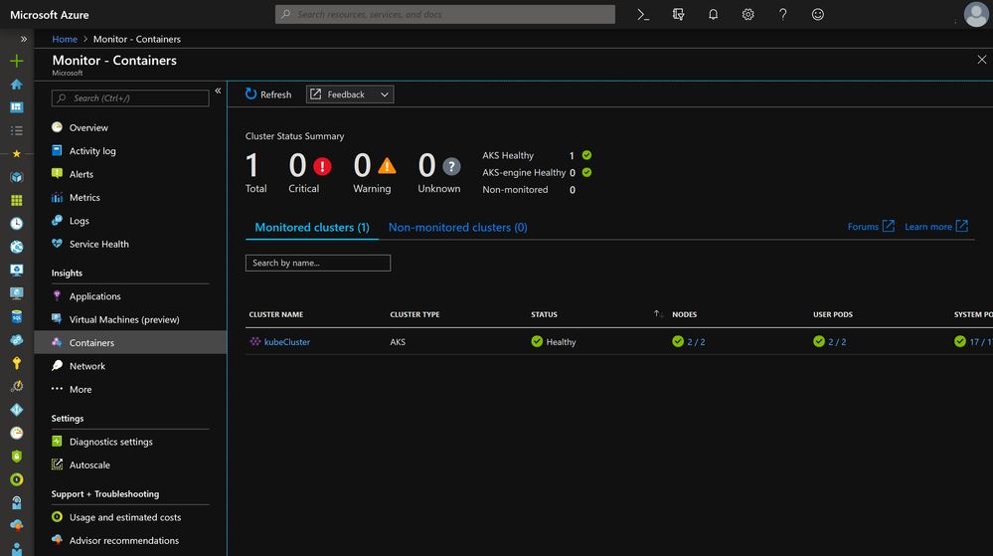Screen dimensions: 993x556
Task: Select Containers in the Insights section
Action: (x=130, y=342)
